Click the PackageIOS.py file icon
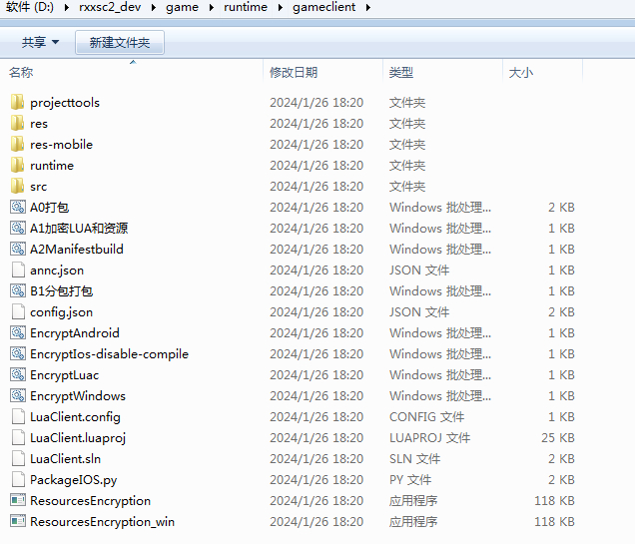Viewport: 635px width, 544px height. coord(17,479)
